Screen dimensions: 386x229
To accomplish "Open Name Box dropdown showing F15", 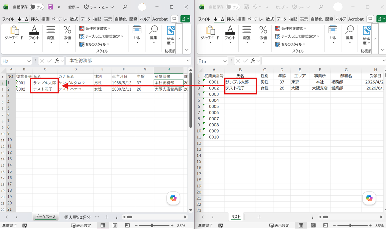I will (x=225, y=61).
